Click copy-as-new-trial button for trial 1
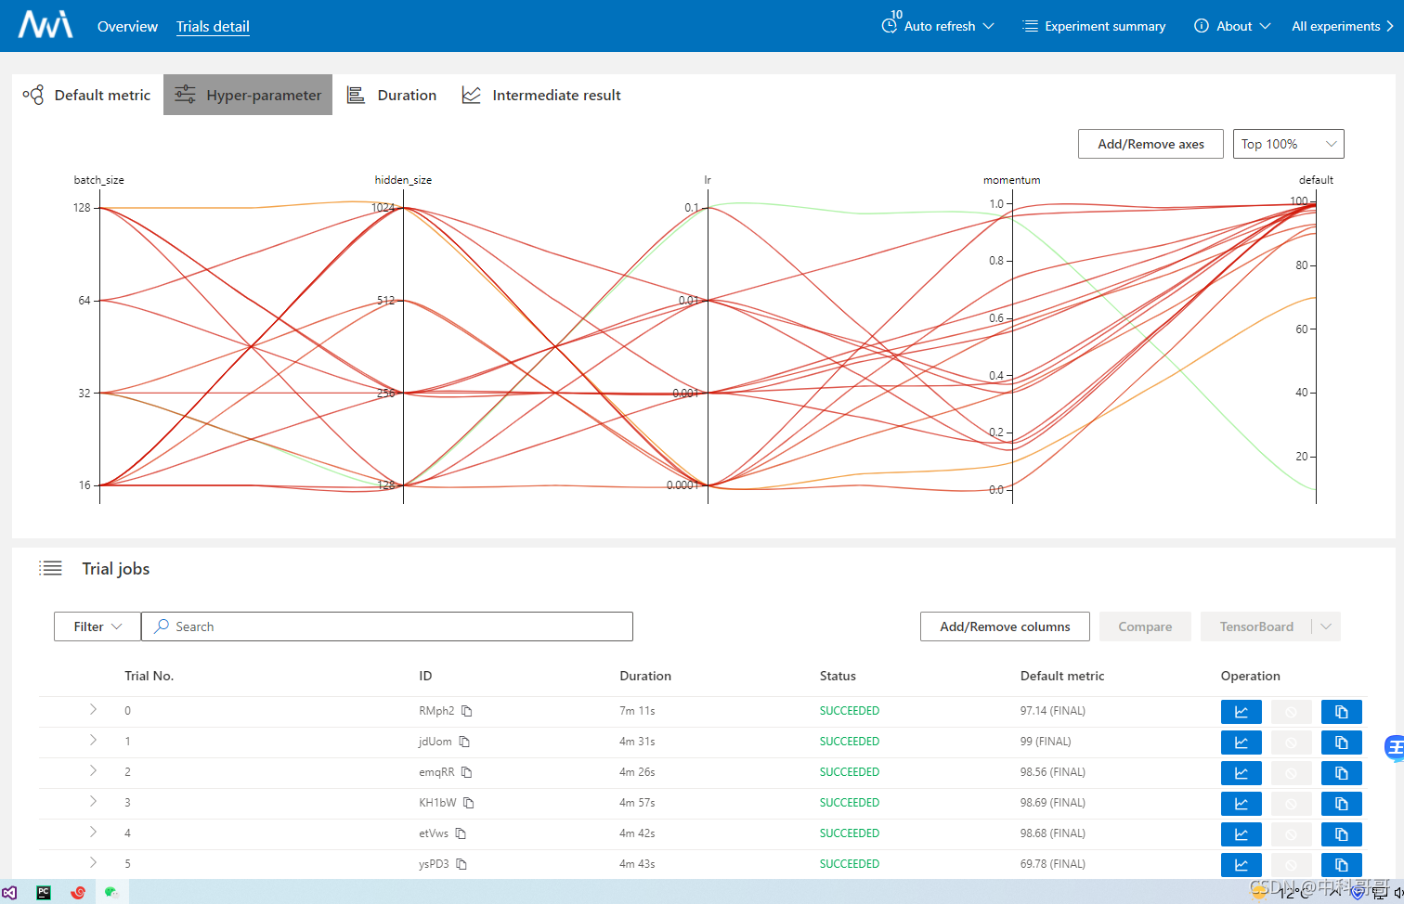 pos(1341,743)
